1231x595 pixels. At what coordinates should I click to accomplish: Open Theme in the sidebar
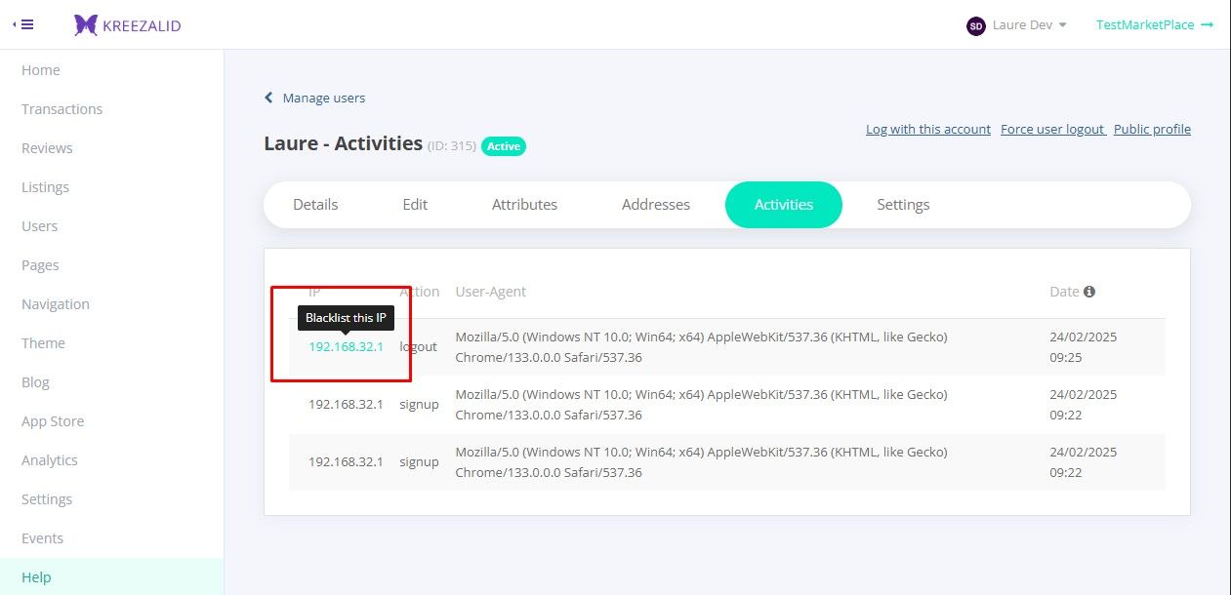coord(43,343)
